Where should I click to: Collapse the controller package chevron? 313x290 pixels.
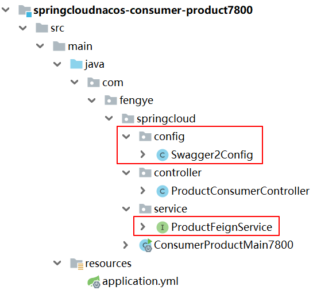point(126,173)
